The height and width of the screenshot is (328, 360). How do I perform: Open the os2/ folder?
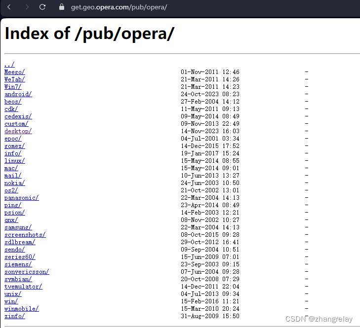(11, 190)
